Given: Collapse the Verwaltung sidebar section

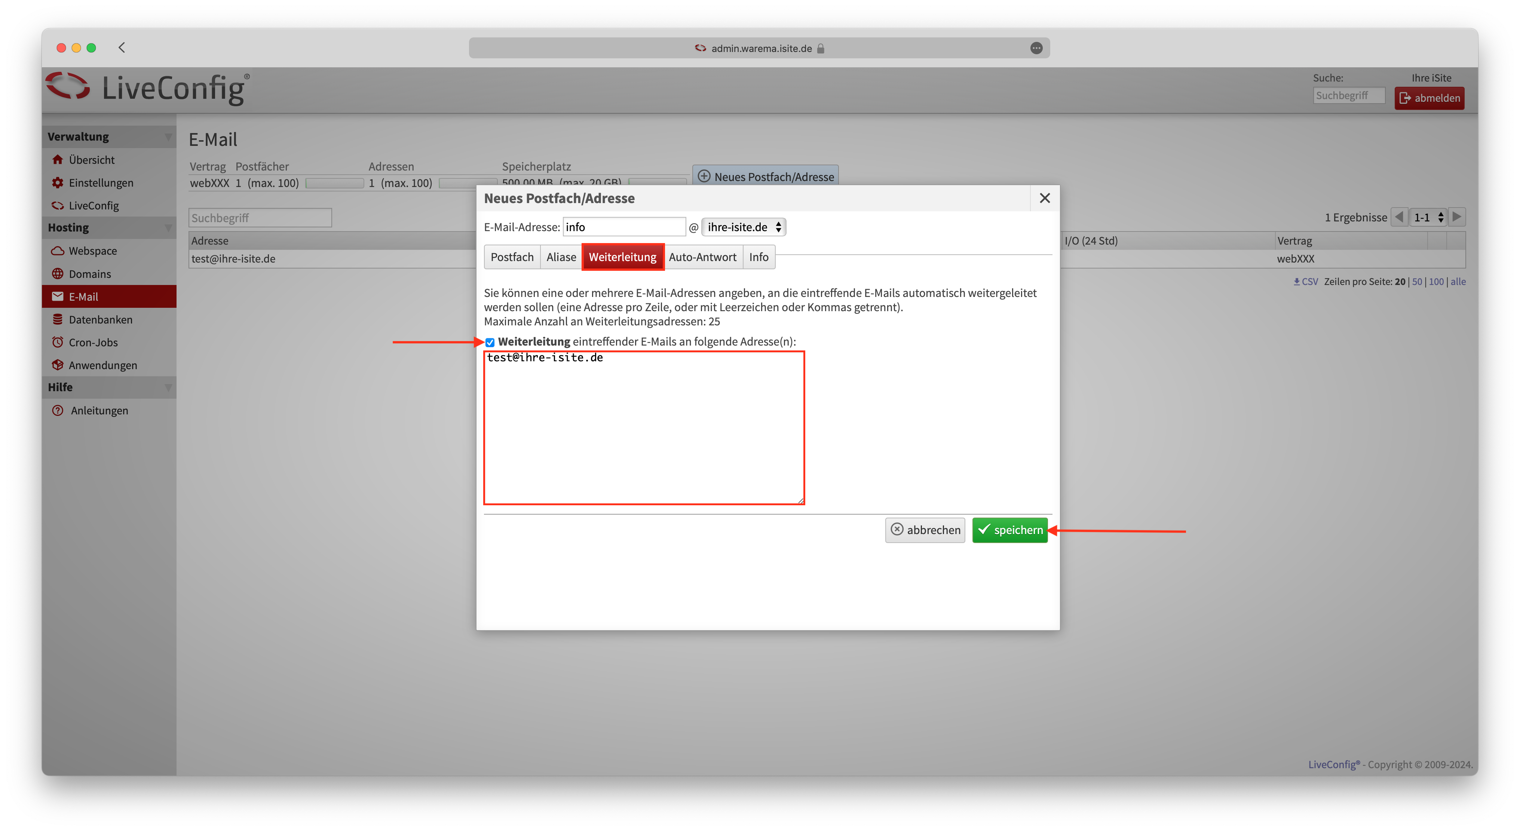Looking at the screenshot, I should tap(168, 137).
